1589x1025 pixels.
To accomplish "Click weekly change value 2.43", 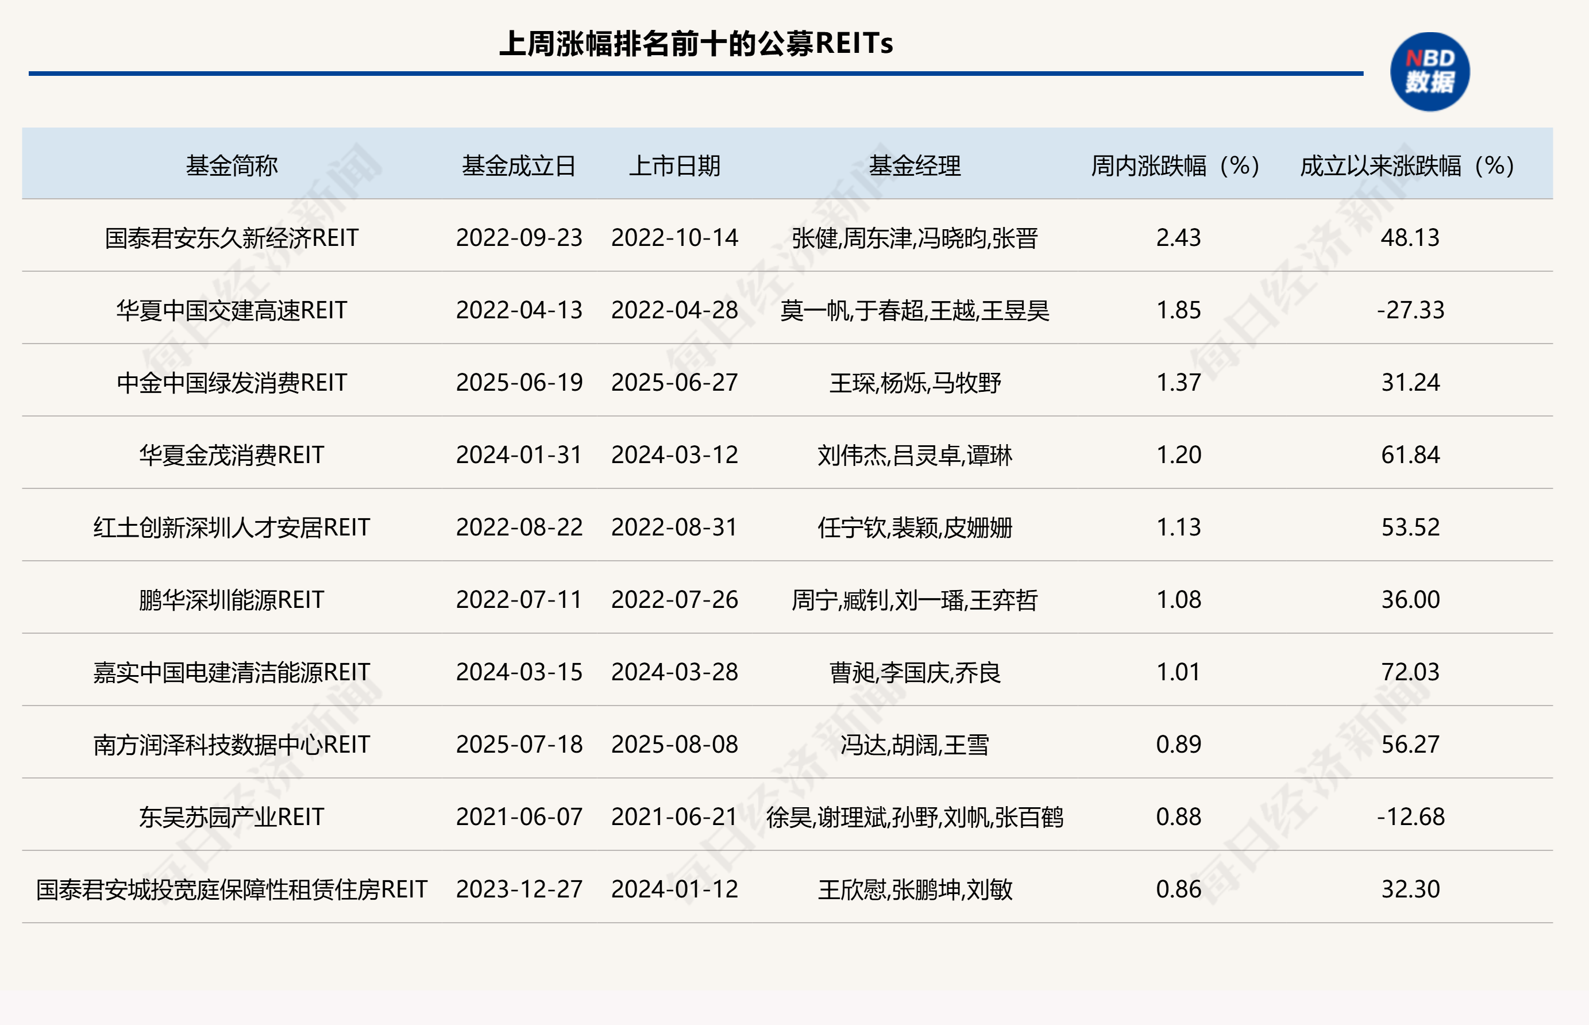I will click(x=1178, y=238).
